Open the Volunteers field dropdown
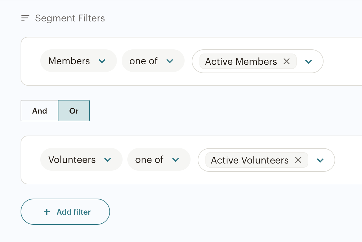 [x=81, y=159]
